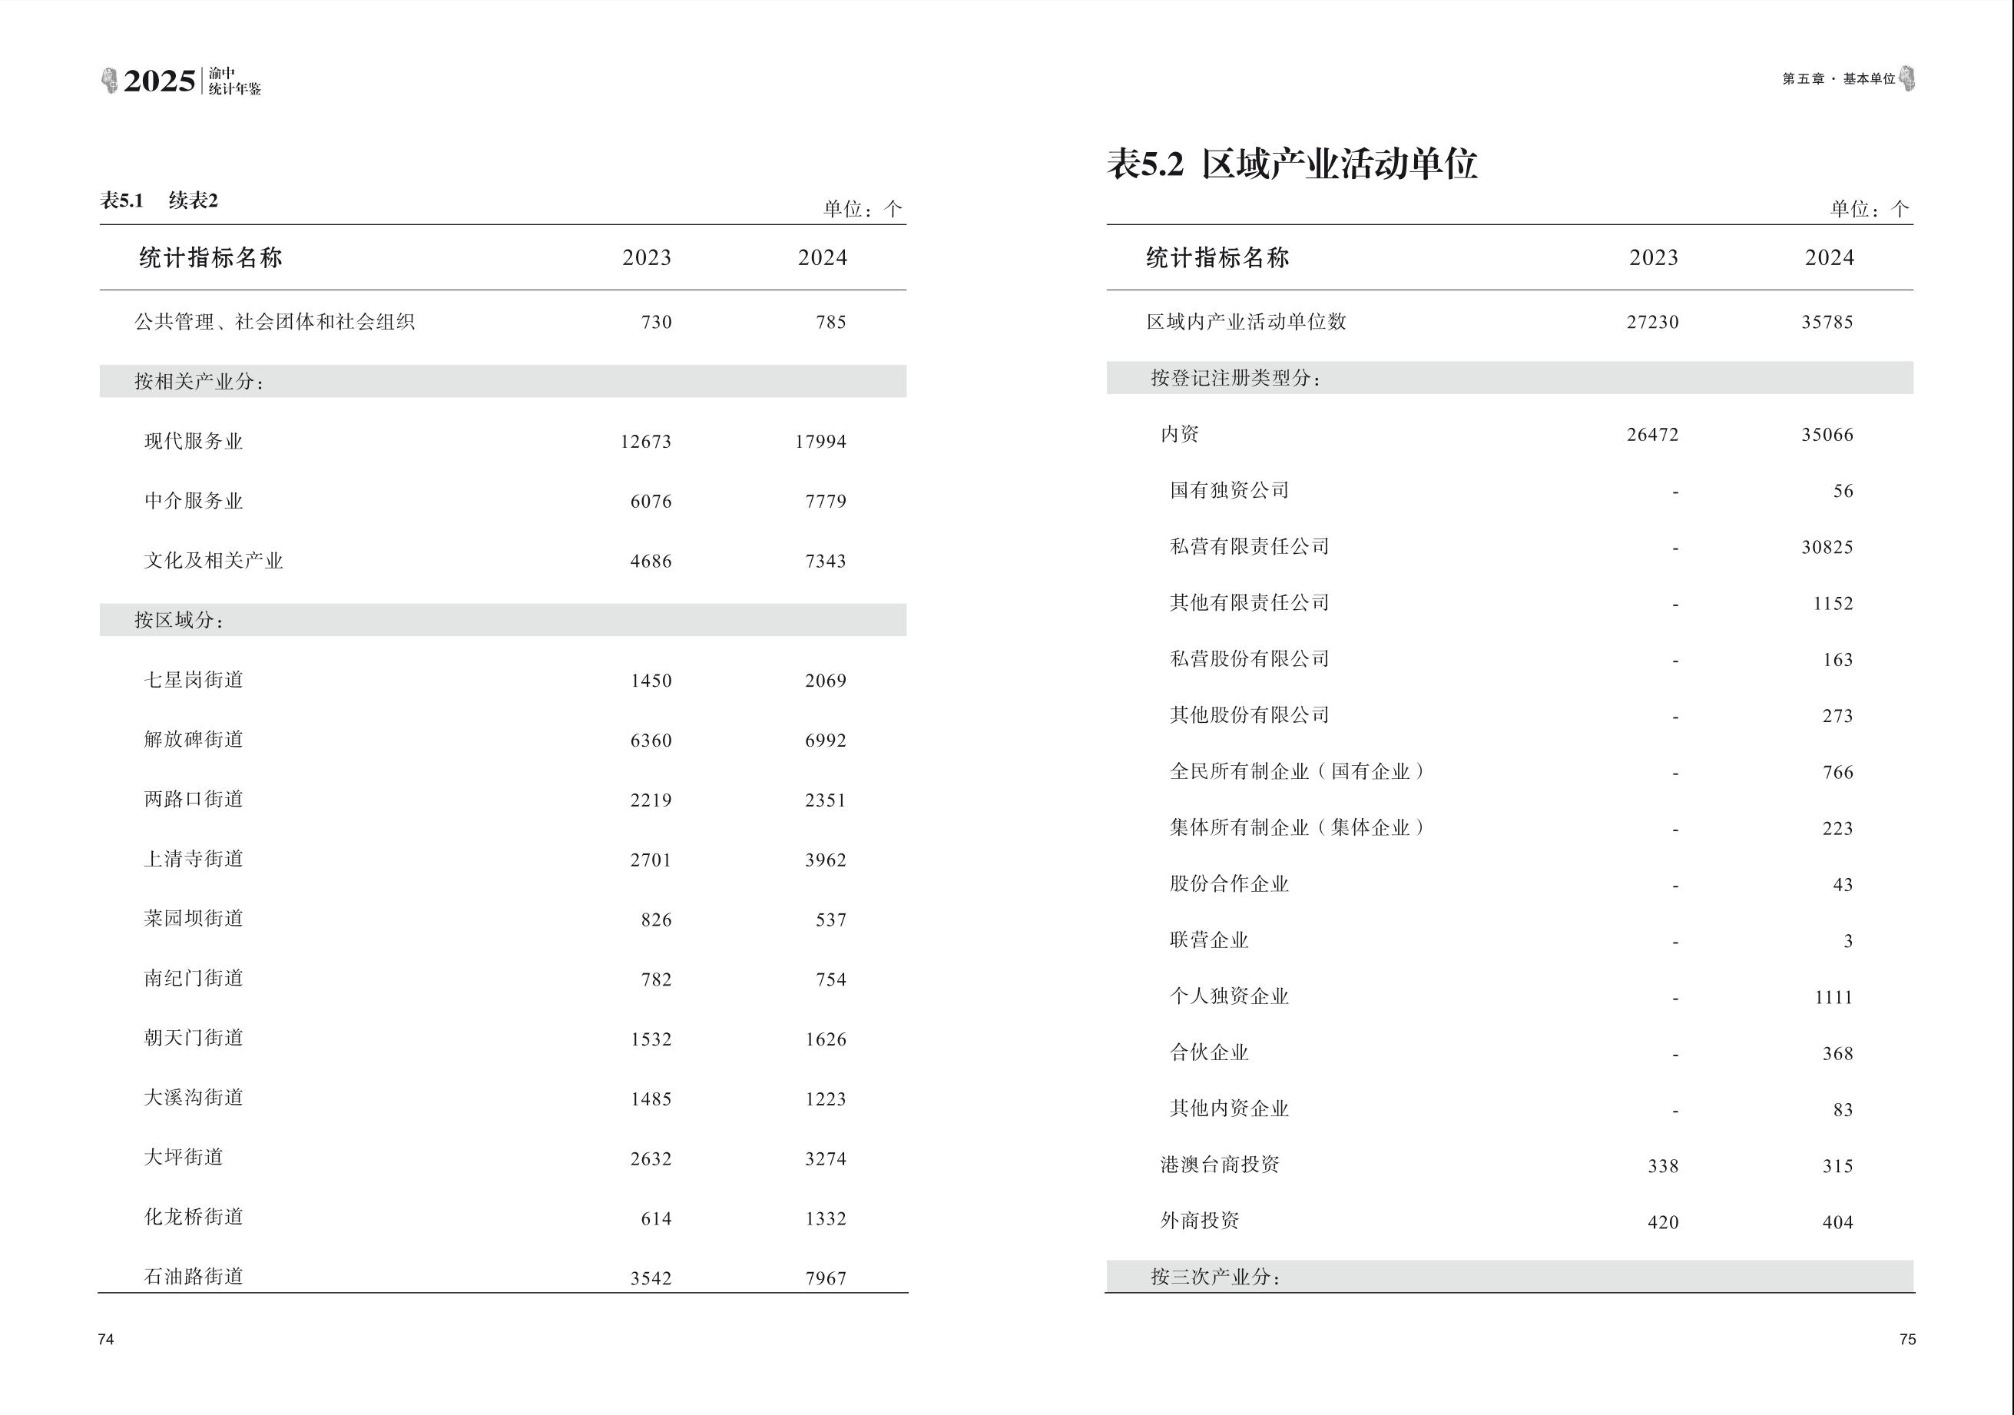Viewport: 2014px width, 1415px height.
Task: Click the 现代服务业 row label
Action: [193, 441]
